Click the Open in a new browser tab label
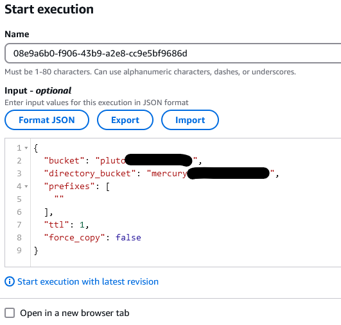Screen dimensions: 341x325 tap(74, 313)
